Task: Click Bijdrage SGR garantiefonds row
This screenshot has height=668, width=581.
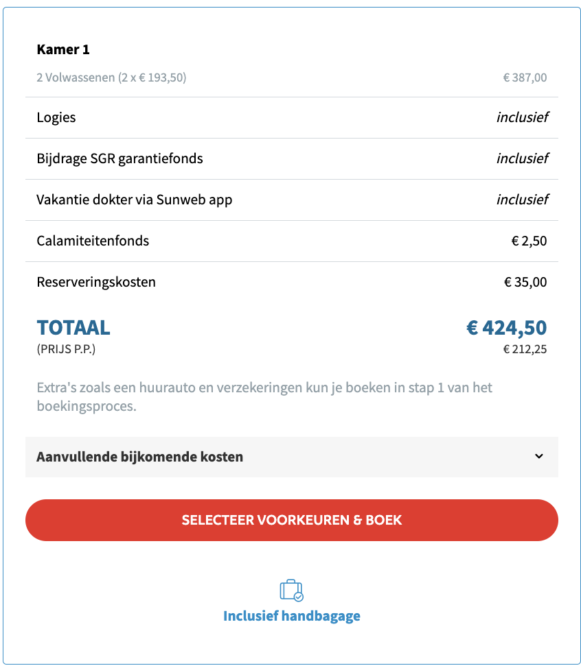Action: coord(291,158)
